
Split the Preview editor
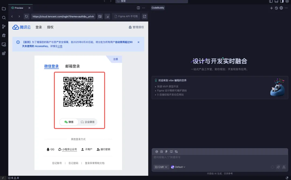[138, 8]
